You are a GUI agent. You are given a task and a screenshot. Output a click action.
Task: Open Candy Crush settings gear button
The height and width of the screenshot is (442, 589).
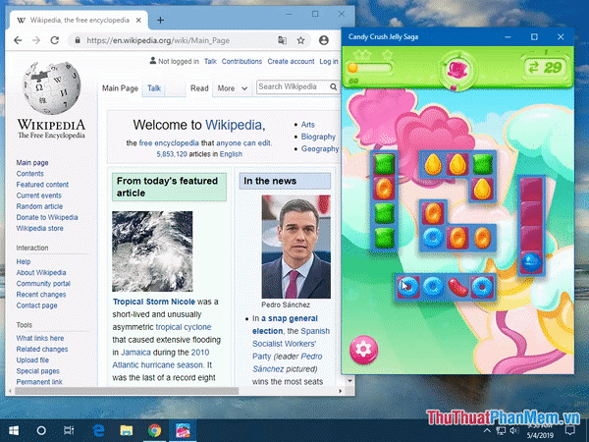(363, 350)
